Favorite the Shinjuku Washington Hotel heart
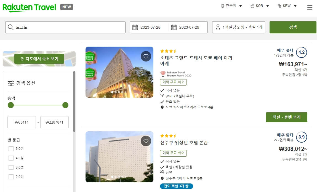The height and width of the screenshot is (192, 317). tap(146, 141)
